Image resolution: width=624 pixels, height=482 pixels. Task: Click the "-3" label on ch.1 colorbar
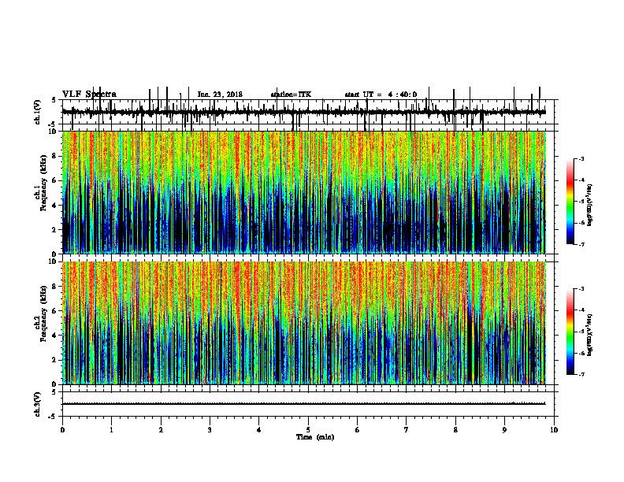581,158
